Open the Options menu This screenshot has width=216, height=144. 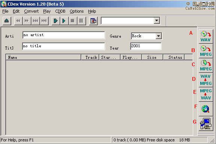pyautogui.click(x=77, y=11)
